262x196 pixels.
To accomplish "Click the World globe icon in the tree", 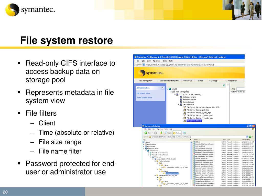I will coord(170,89).
